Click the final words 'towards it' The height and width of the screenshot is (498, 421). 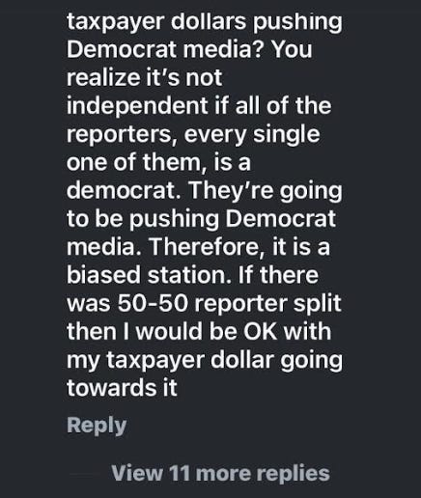122,388
